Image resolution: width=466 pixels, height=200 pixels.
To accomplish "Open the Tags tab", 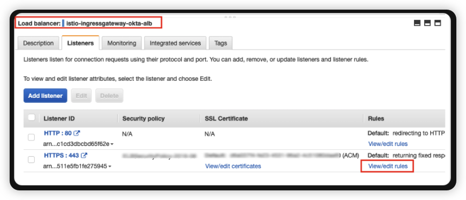I will click(x=221, y=43).
